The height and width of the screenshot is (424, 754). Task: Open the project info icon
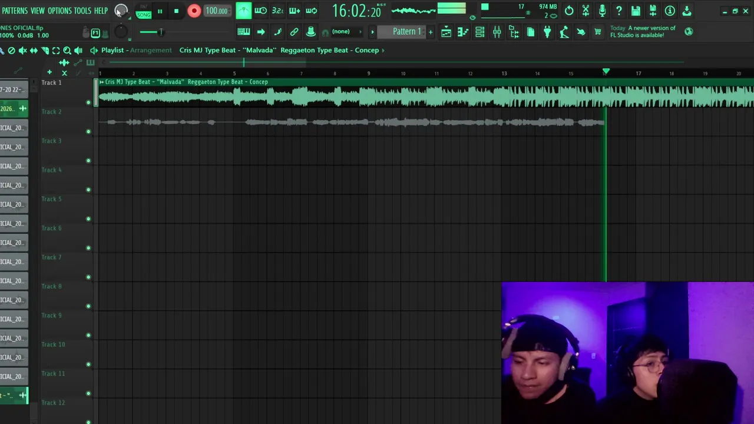pyautogui.click(x=670, y=11)
